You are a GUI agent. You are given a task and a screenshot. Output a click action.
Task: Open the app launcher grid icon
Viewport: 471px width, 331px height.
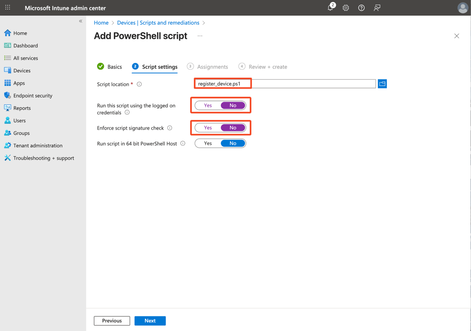click(x=8, y=7)
